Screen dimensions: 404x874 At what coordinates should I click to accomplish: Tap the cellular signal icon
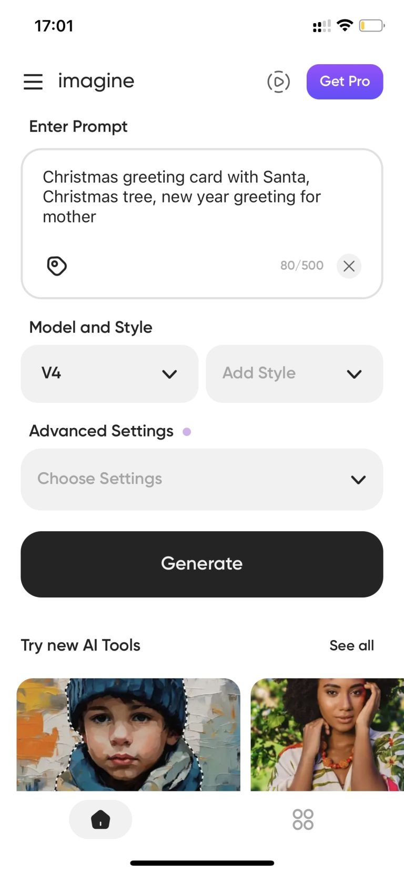(x=321, y=26)
